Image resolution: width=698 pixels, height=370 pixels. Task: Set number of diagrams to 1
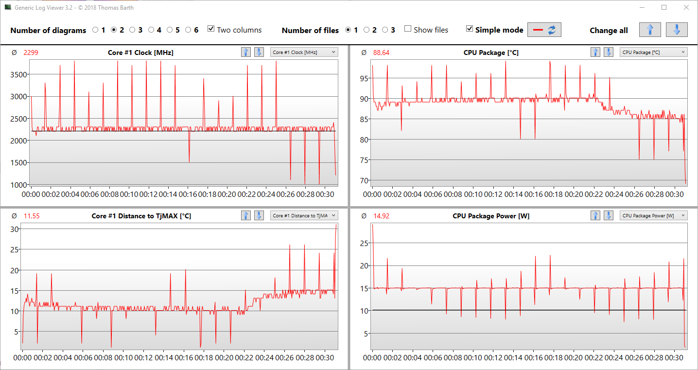click(95, 30)
